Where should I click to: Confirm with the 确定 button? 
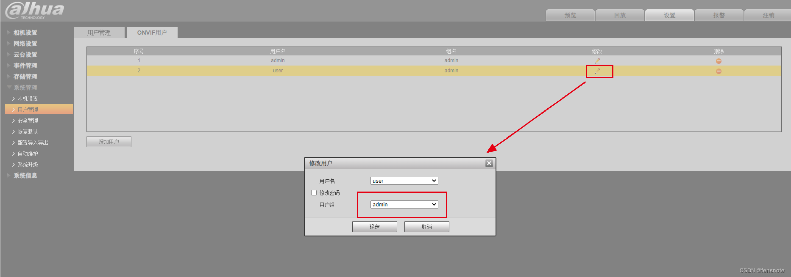click(x=375, y=227)
